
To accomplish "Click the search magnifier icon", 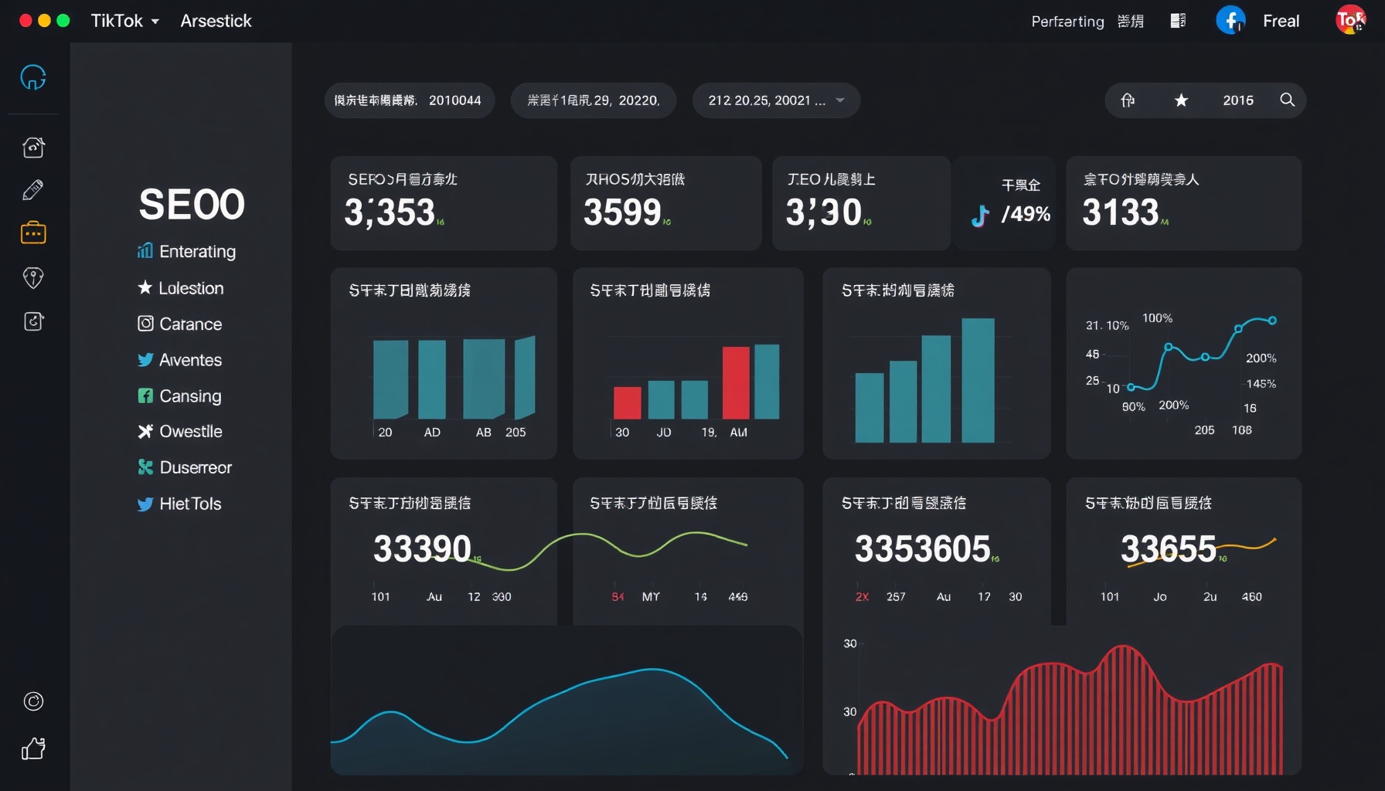I will [x=1287, y=100].
